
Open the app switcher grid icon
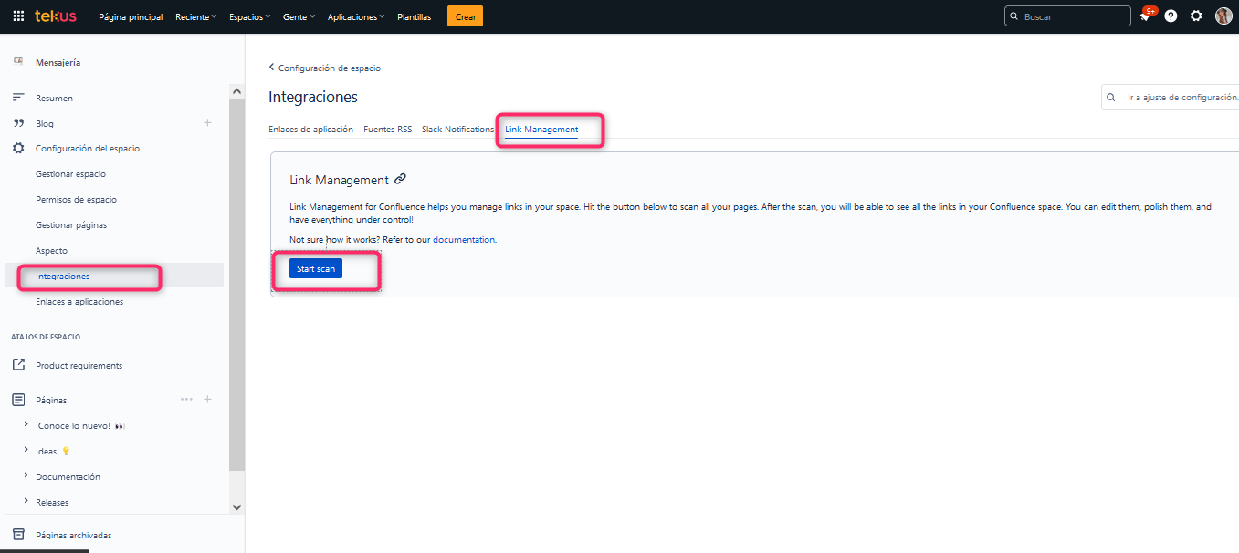click(x=18, y=16)
